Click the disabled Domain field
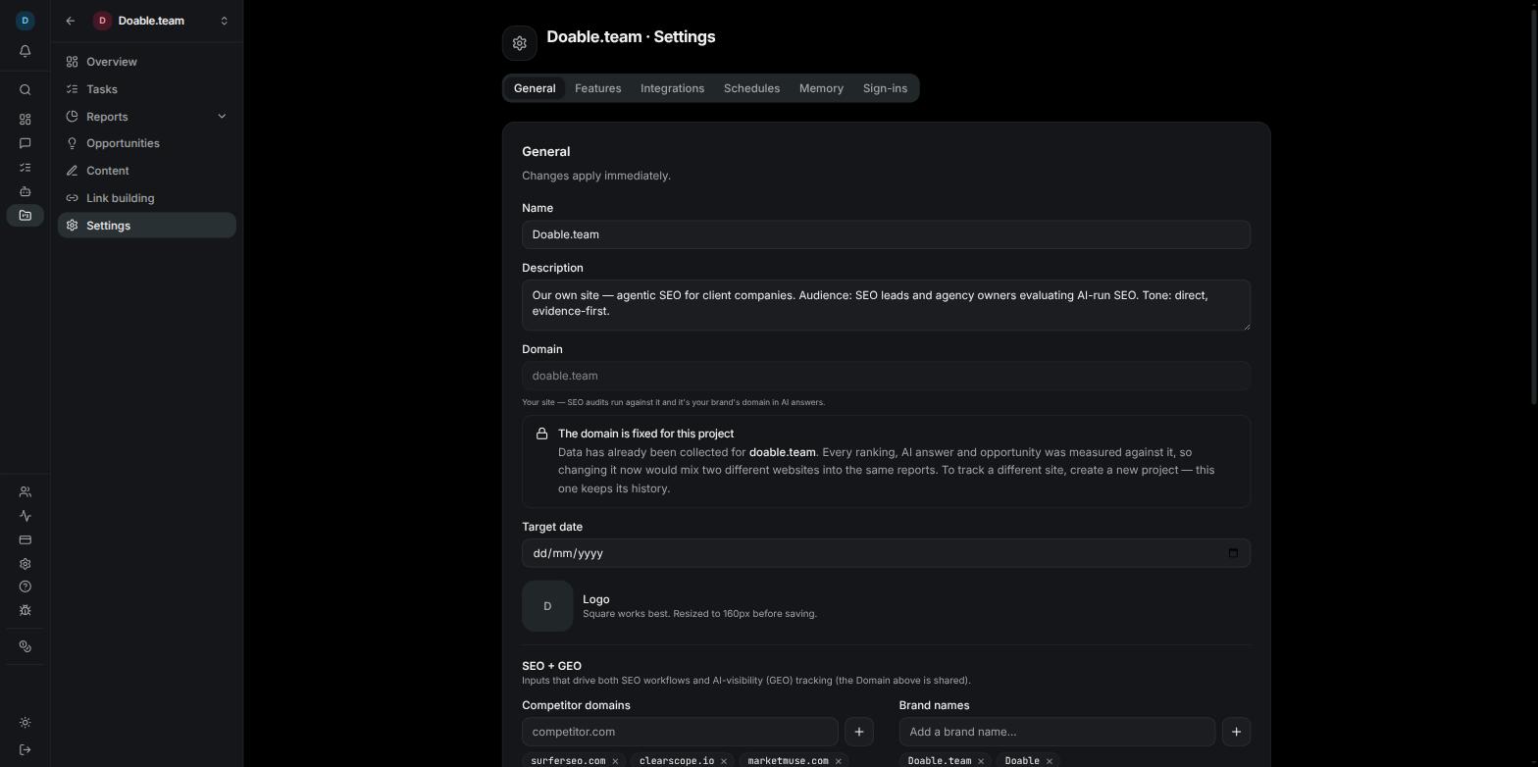Viewport: 1538px width, 767px height. (886, 376)
